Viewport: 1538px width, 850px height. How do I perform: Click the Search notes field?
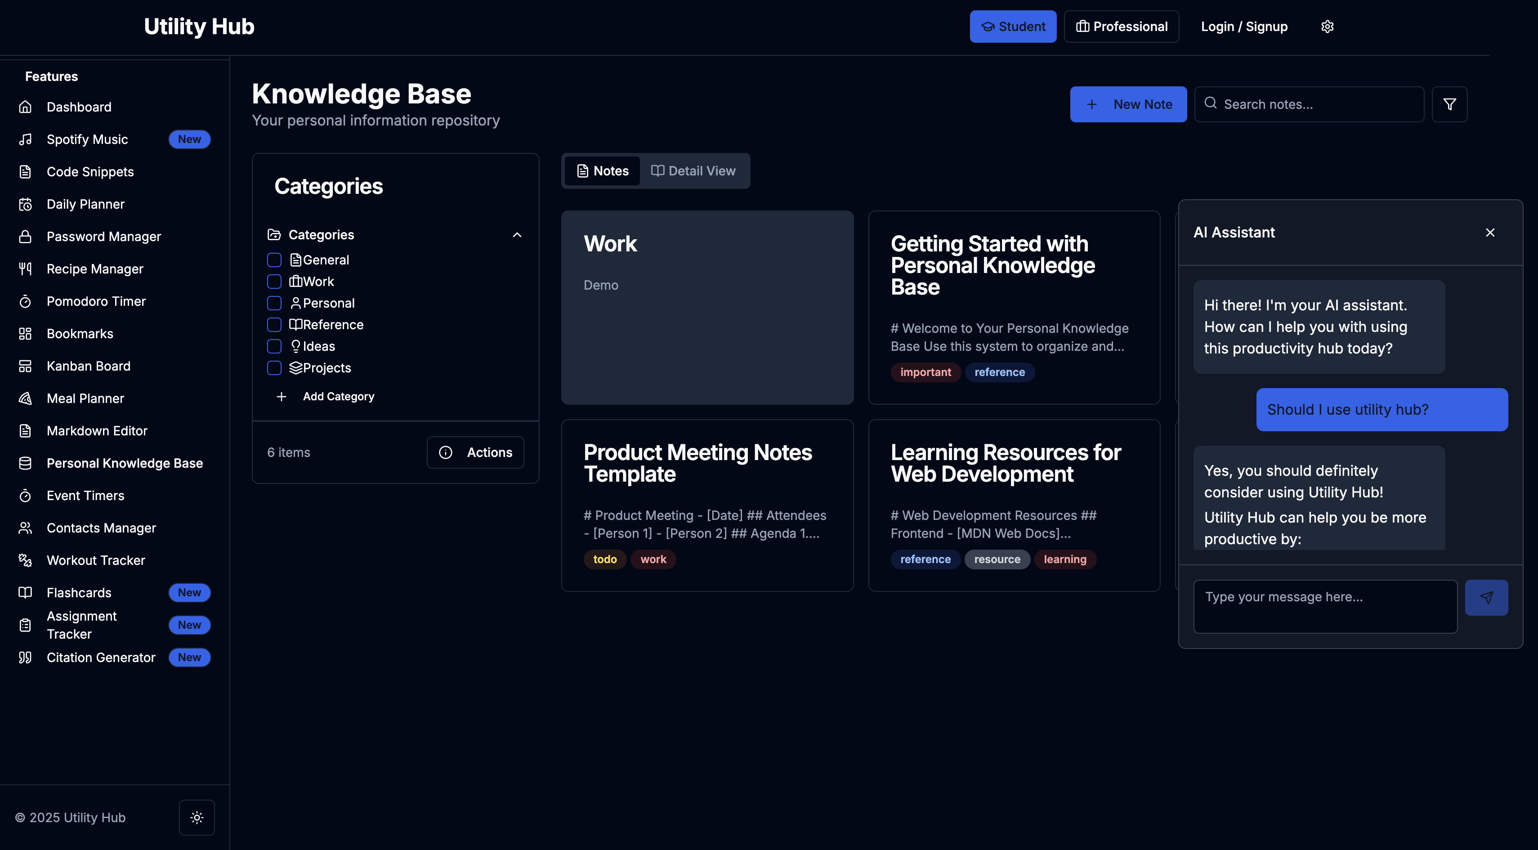point(1315,104)
